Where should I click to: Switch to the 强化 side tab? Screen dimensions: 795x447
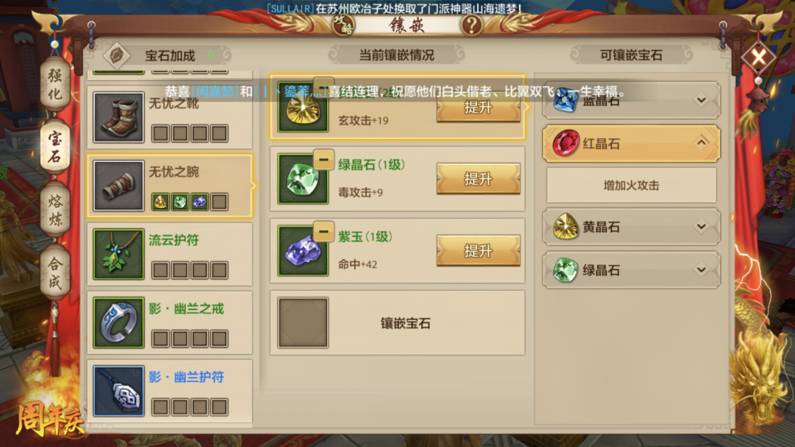pyautogui.click(x=55, y=84)
